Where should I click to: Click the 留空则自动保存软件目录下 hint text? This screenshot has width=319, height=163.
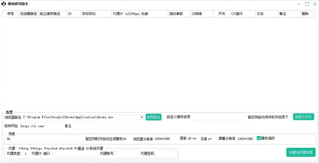(x=268, y=117)
